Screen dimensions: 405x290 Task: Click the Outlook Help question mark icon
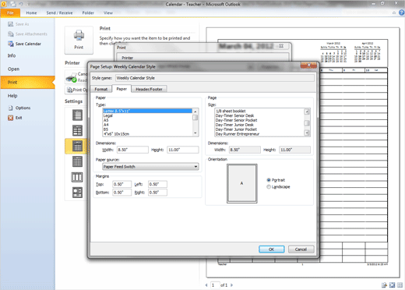pos(402,12)
